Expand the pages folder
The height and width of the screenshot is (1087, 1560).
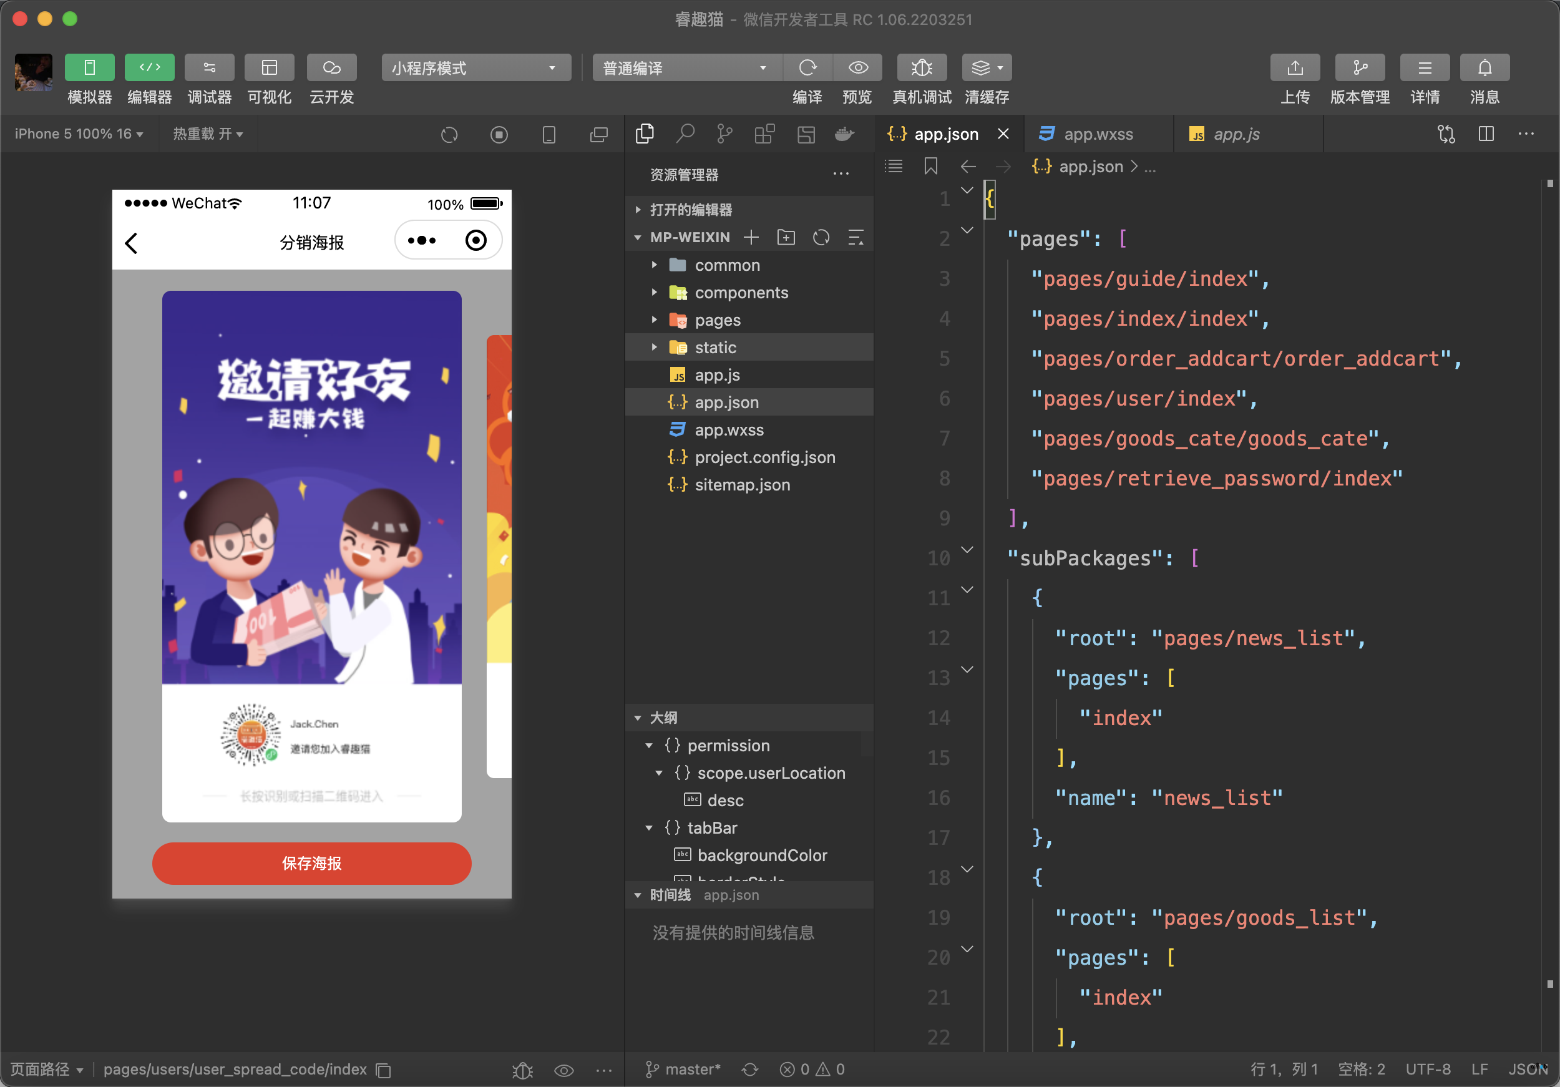[749, 320]
